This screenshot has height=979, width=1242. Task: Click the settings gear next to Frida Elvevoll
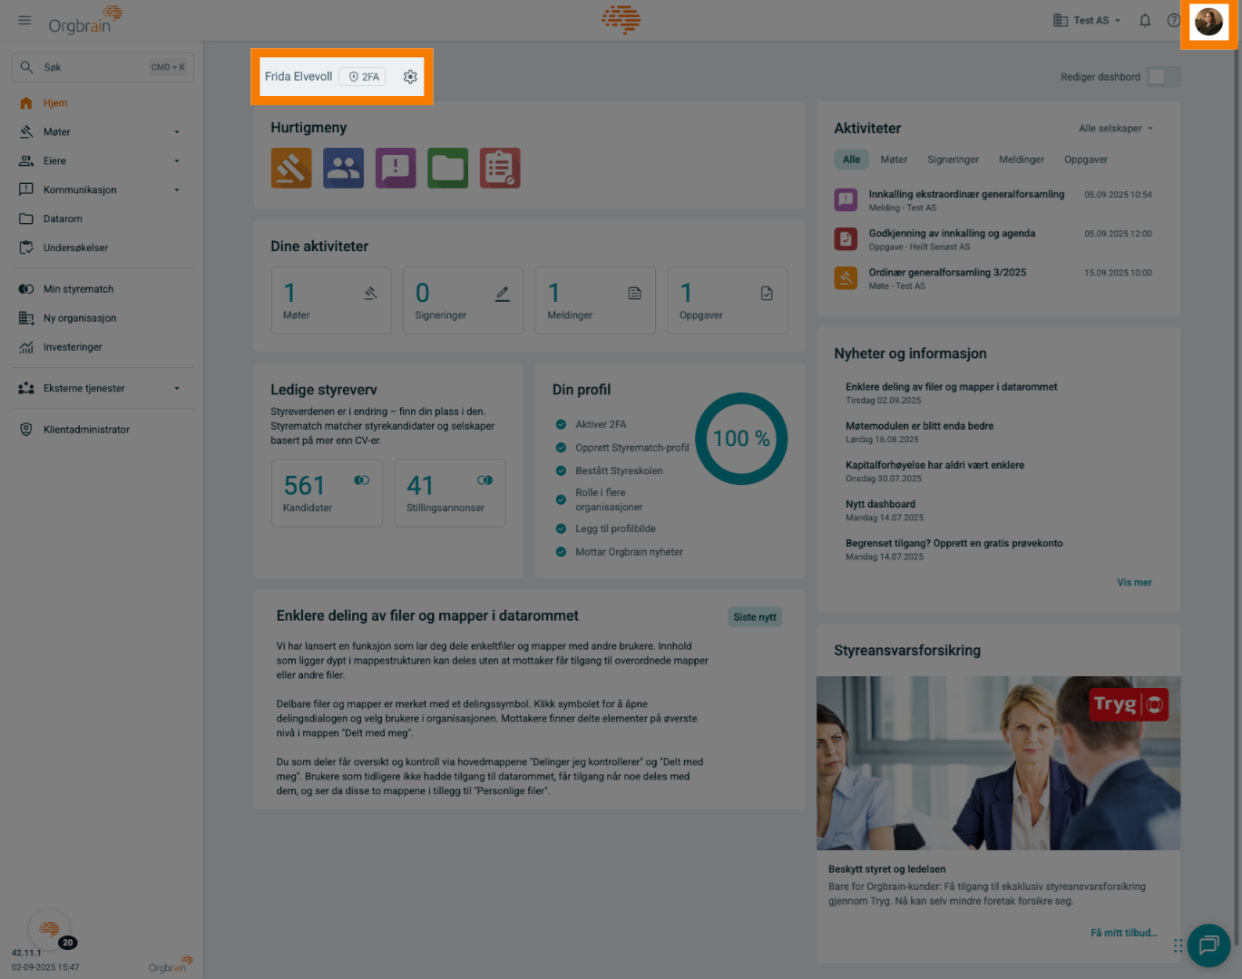pos(410,77)
